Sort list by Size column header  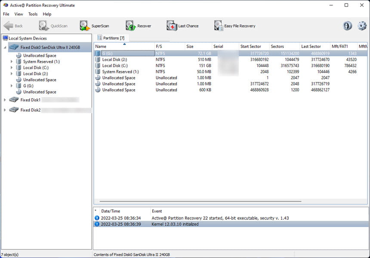pyautogui.click(x=198, y=46)
